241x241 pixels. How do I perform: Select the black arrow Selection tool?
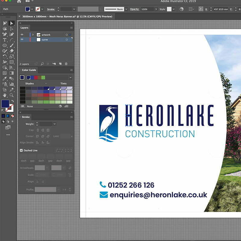[11, 23]
